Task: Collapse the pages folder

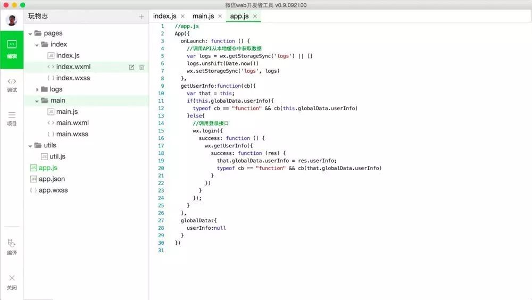Action: click(x=30, y=34)
